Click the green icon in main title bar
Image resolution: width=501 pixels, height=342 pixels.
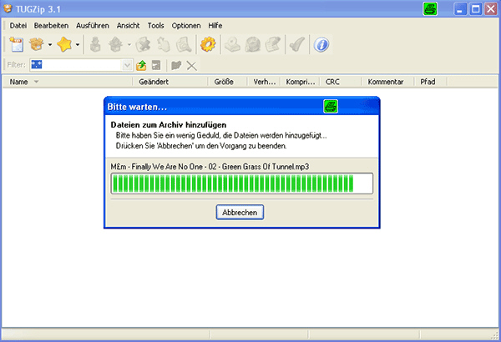pos(430,10)
